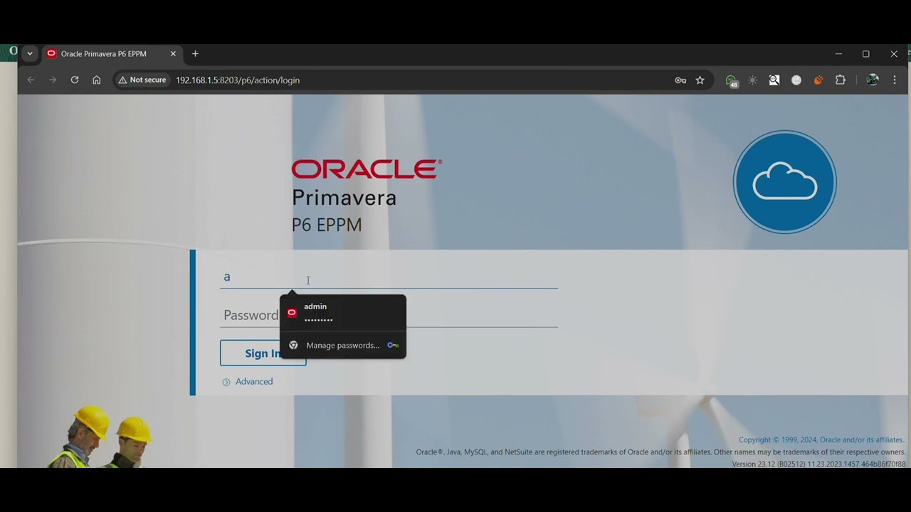Image resolution: width=911 pixels, height=512 pixels.
Task: Open the magnifier search extension icon
Action: [774, 80]
